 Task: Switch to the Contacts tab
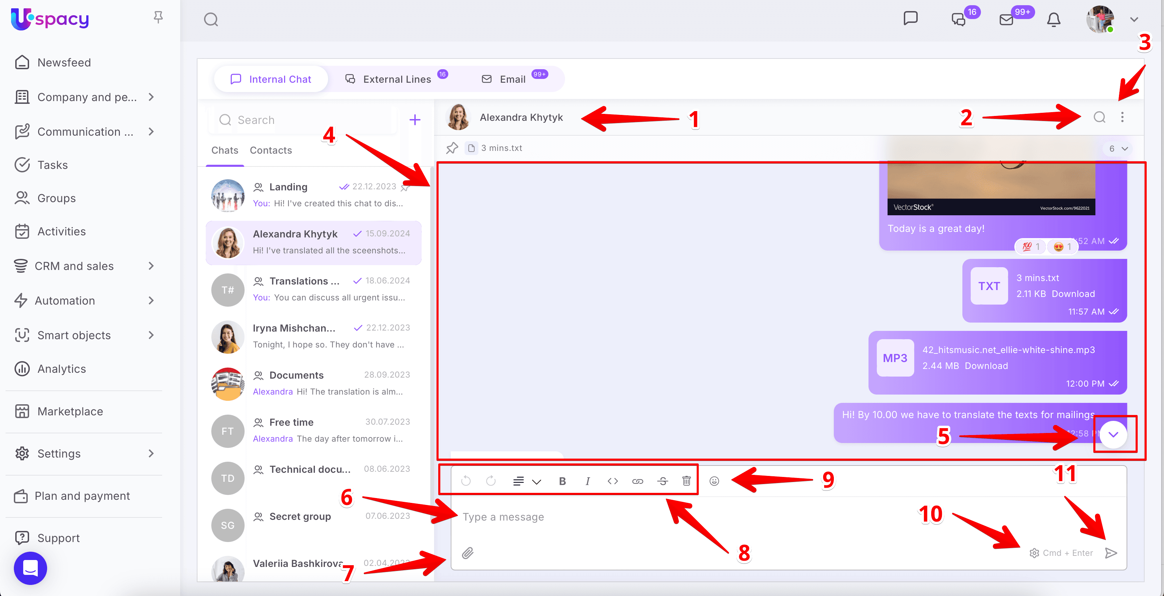tap(271, 150)
